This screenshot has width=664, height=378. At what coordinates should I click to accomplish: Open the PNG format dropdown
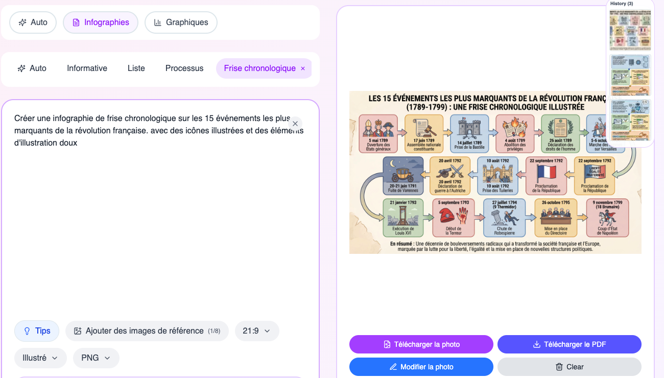96,358
